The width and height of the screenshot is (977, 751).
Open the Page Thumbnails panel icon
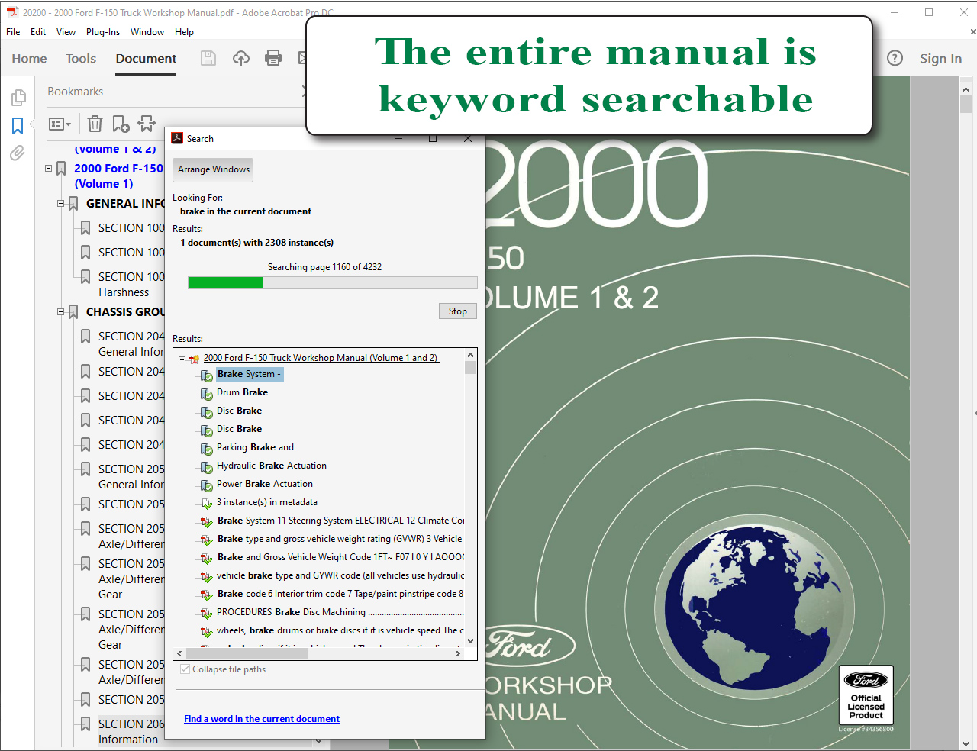pyautogui.click(x=18, y=98)
